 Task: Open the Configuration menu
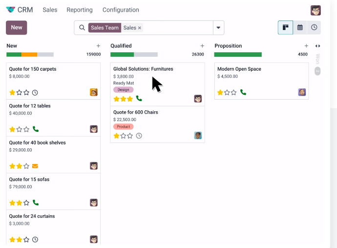coord(121,10)
